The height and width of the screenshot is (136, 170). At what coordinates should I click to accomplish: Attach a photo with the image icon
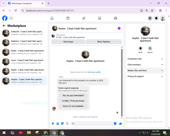(57, 123)
